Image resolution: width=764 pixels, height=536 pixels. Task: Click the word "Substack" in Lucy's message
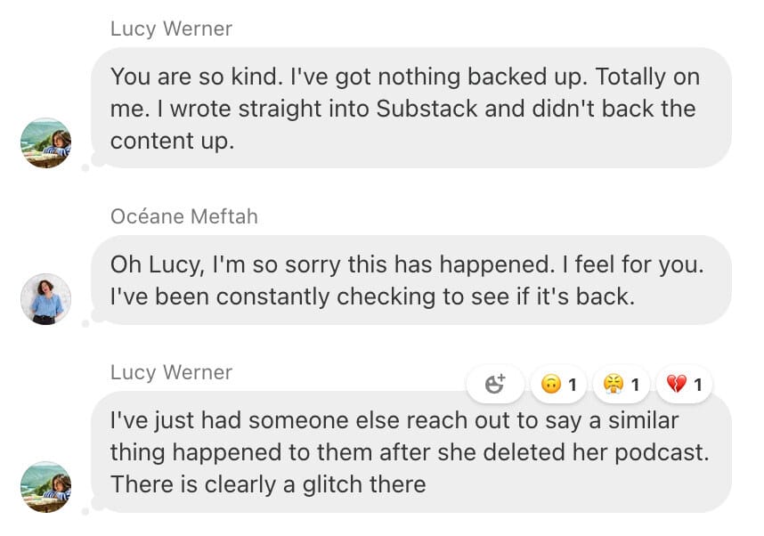tap(427, 109)
